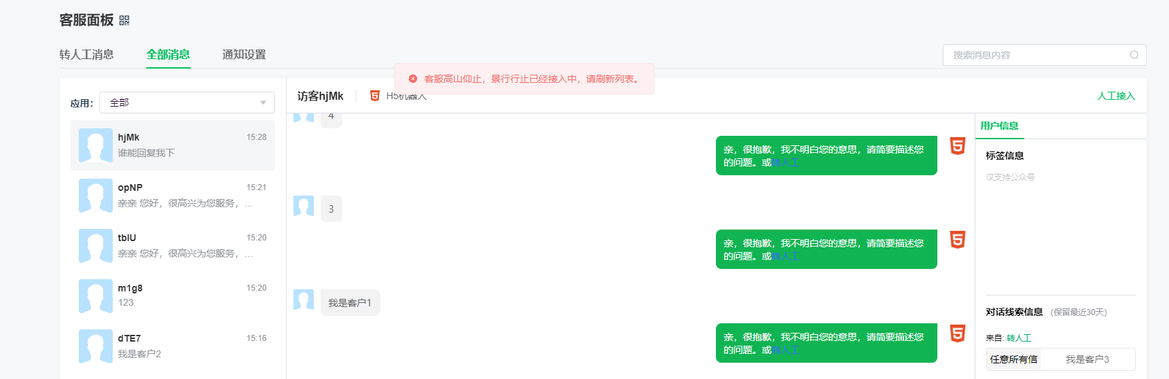The height and width of the screenshot is (379, 1169).
Task: Switch to 转人工消息 tab
Action: coord(86,54)
